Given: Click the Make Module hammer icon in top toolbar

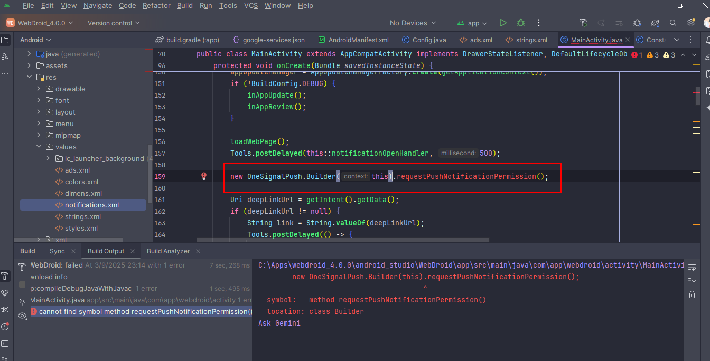Looking at the screenshot, I should click(x=583, y=23).
